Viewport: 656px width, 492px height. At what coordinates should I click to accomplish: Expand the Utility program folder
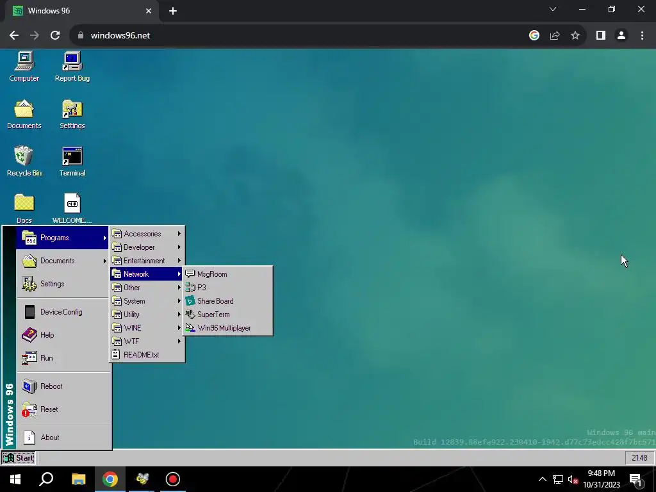coord(147,314)
